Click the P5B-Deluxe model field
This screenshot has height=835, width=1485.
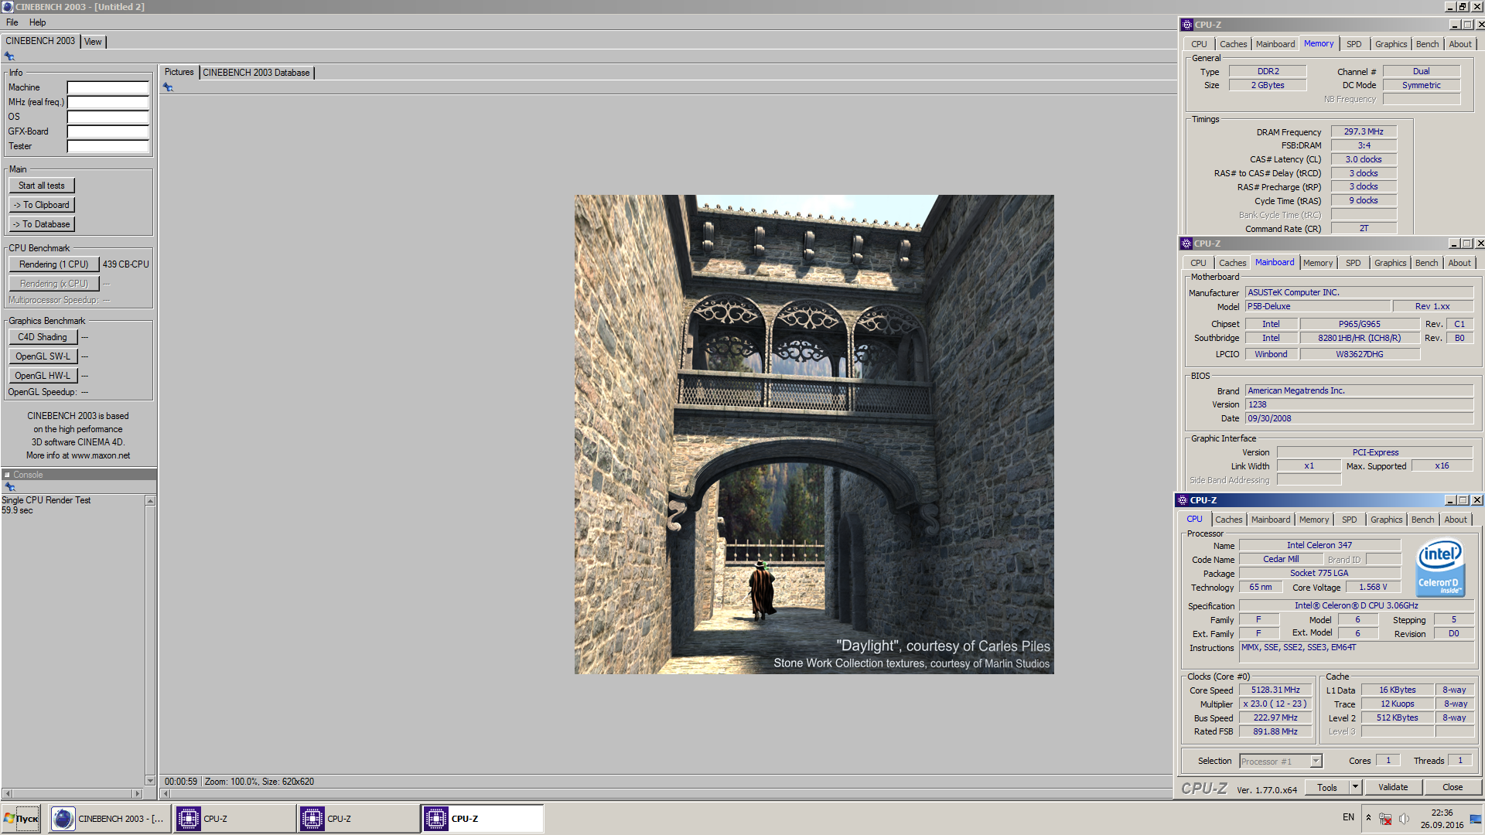(x=1317, y=307)
